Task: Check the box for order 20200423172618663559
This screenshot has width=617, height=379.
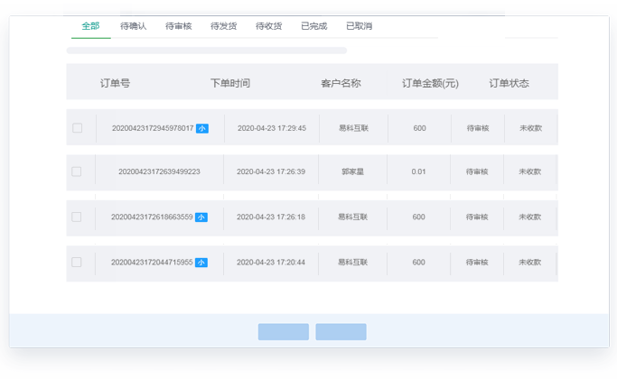Action: (x=77, y=217)
